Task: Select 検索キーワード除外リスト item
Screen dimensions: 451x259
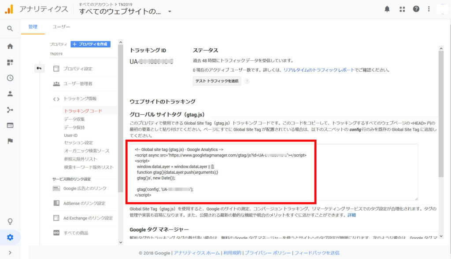Action: [89, 167]
